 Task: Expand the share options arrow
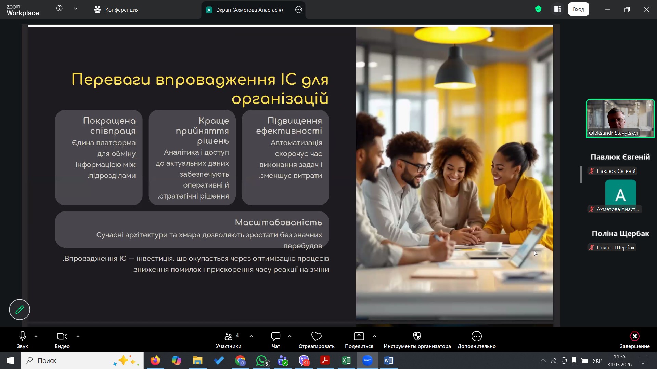pyautogui.click(x=375, y=337)
